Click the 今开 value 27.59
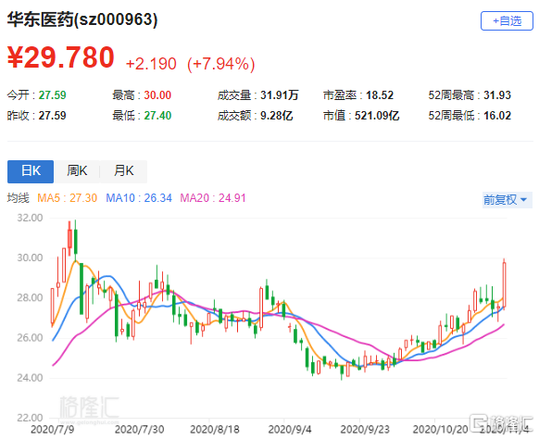This screenshot has width=539, height=439. pos(52,94)
